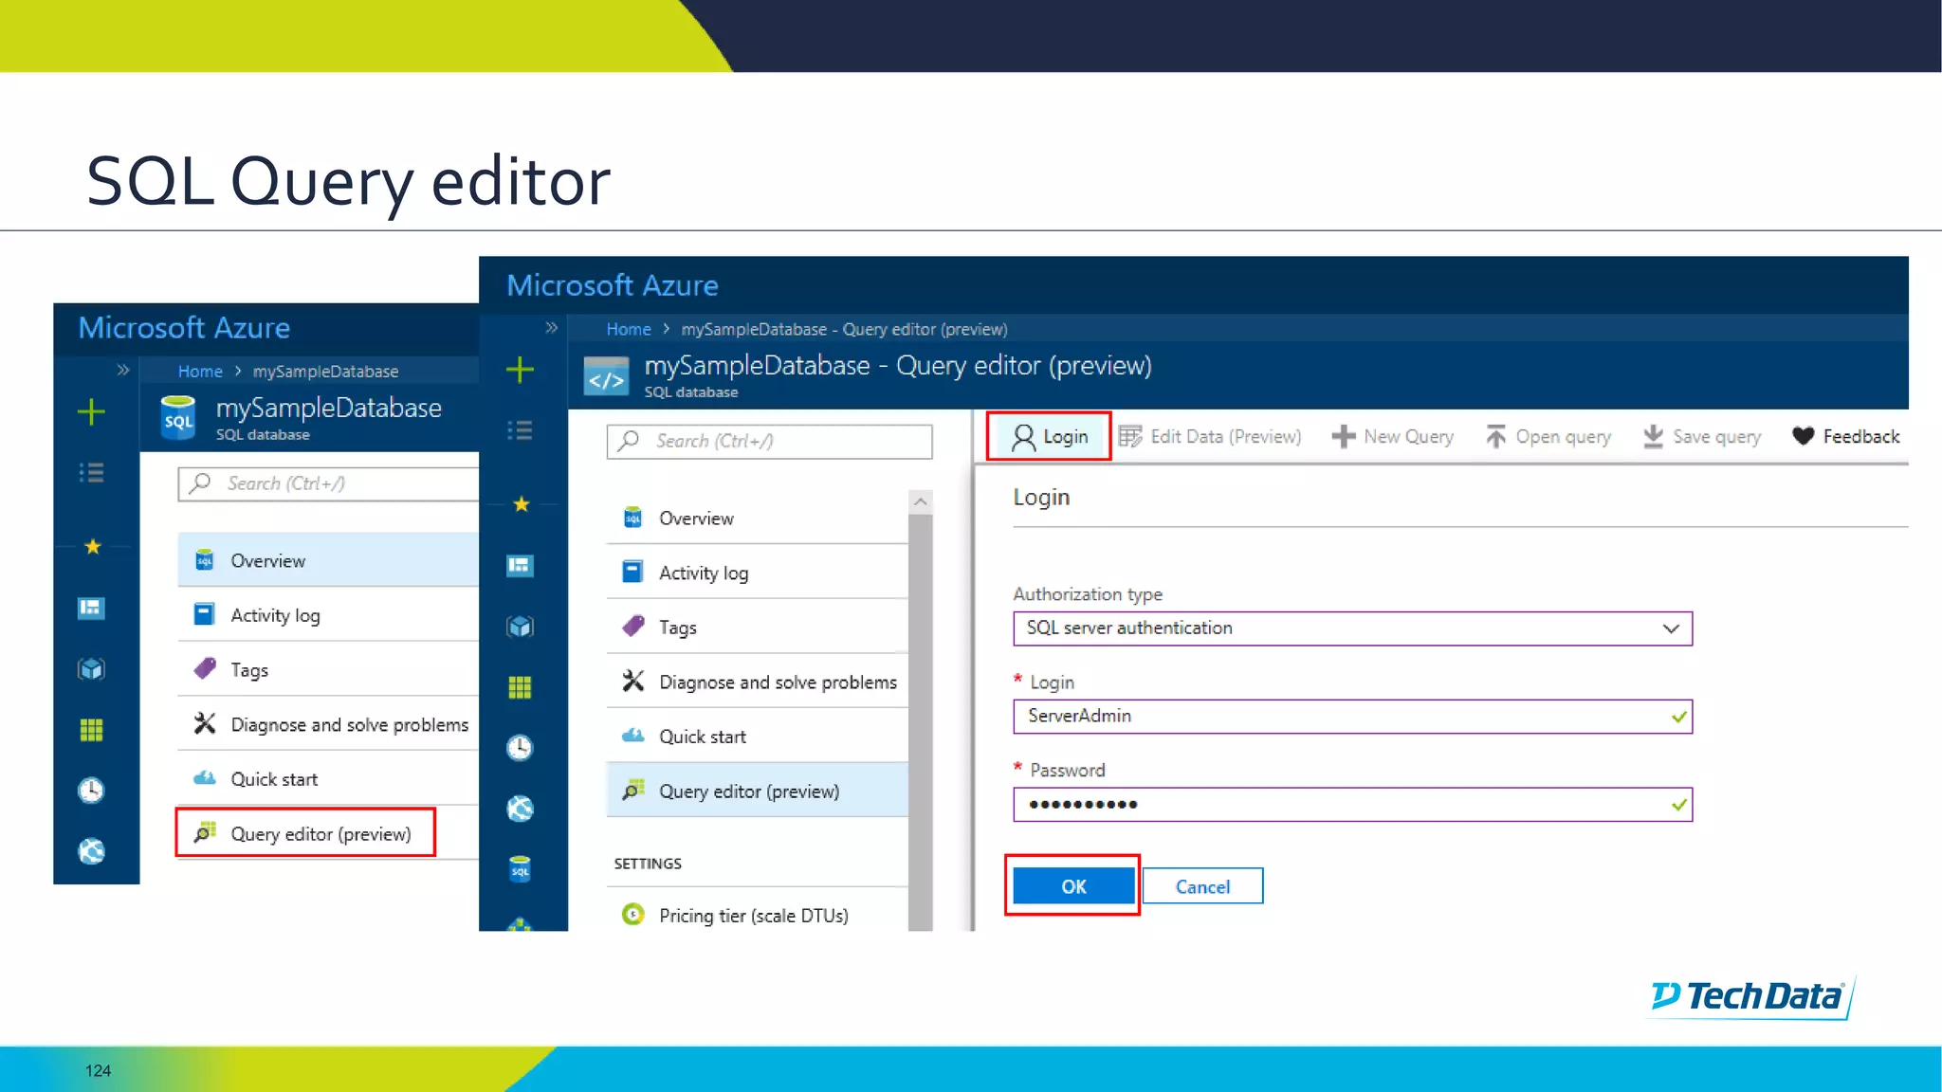Expand the sidebar chevron in left window
Screen dimensions: 1942x1092
(122, 370)
